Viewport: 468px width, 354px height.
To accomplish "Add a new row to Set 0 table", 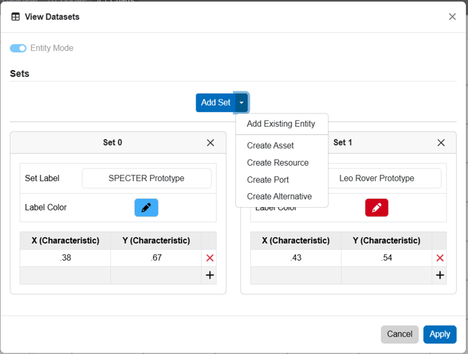I will pos(210,275).
